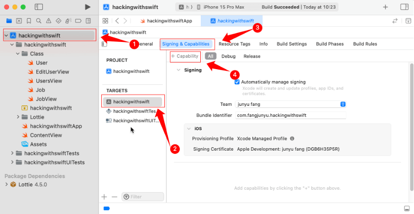414x214 pixels.
Task: Switch to Signing & Capabilities tab
Action: (185, 44)
